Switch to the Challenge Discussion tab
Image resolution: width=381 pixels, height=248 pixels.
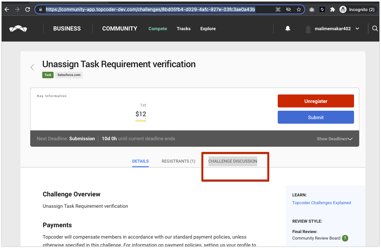click(x=233, y=161)
